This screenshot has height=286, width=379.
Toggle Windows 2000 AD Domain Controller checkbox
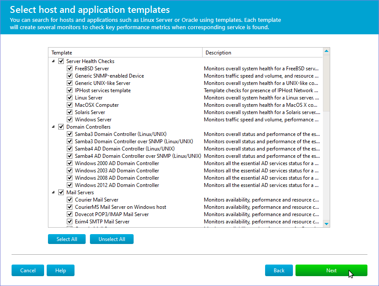(x=70, y=163)
